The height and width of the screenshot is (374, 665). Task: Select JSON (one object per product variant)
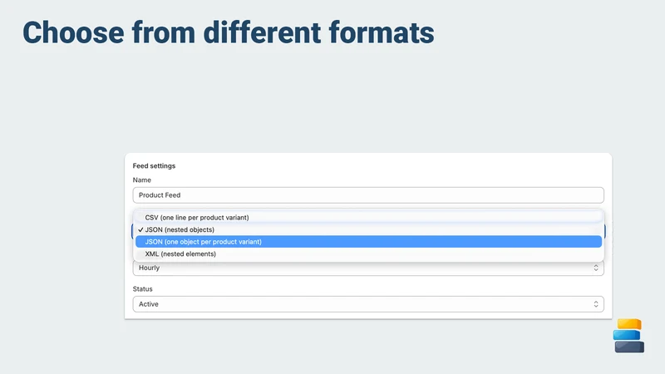pos(368,242)
